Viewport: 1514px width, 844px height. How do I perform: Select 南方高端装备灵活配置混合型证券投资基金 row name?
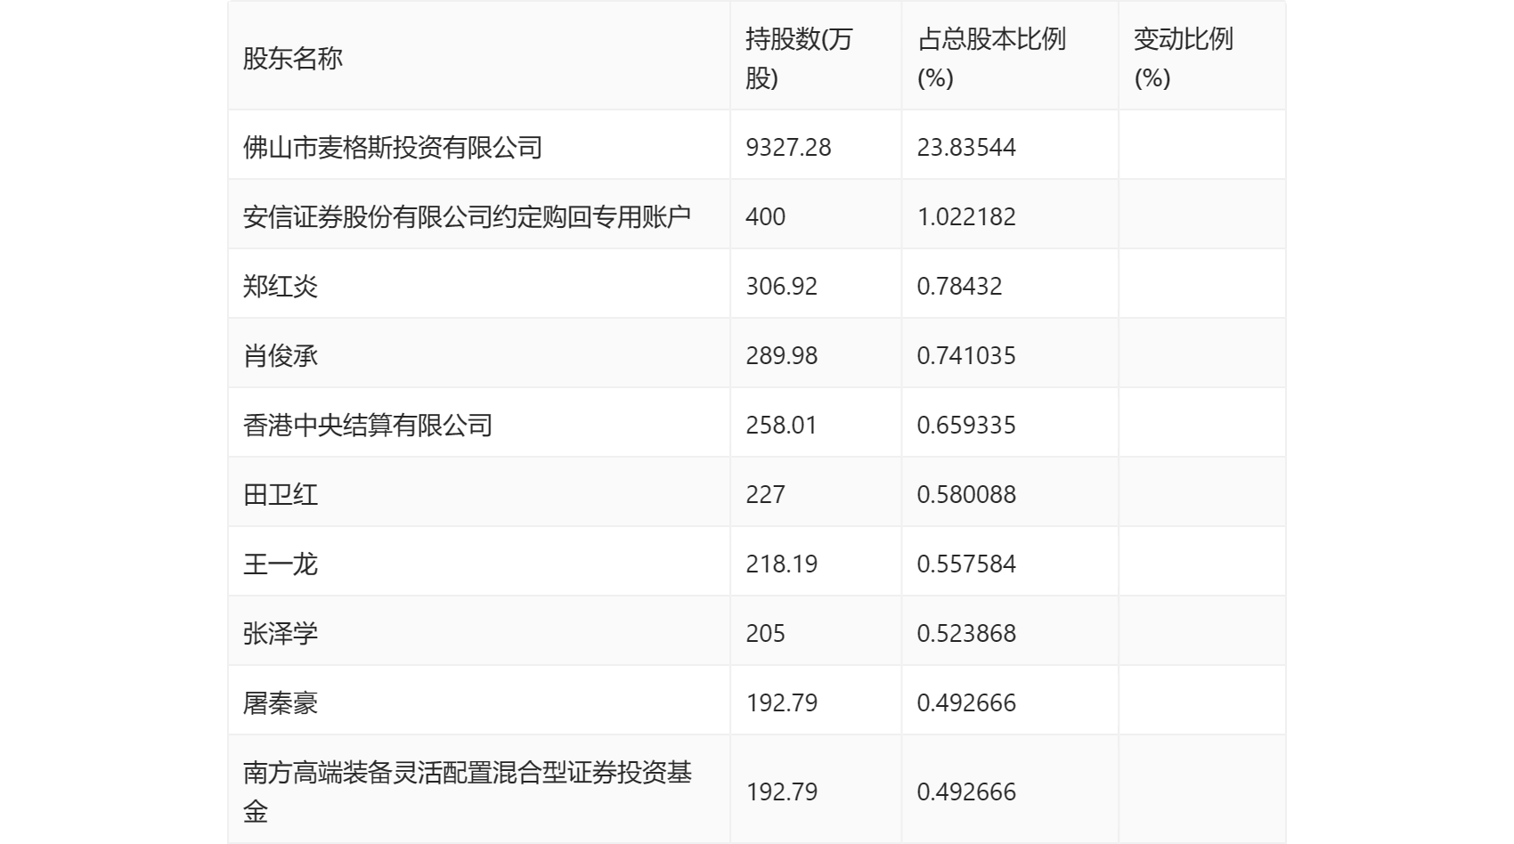[x=468, y=791]
